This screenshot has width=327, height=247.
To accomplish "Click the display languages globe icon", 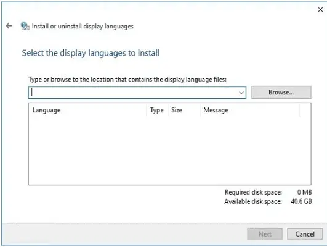I will (x=25, y=26).
